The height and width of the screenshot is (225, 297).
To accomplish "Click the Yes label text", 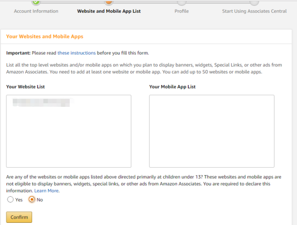I will 19,200.
